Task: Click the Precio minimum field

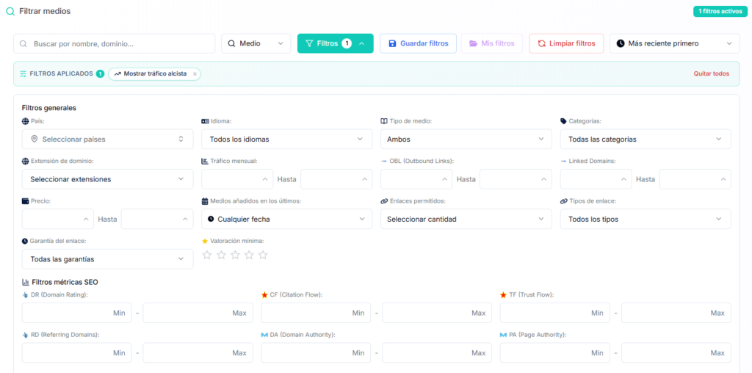Action: coord(58,219)
